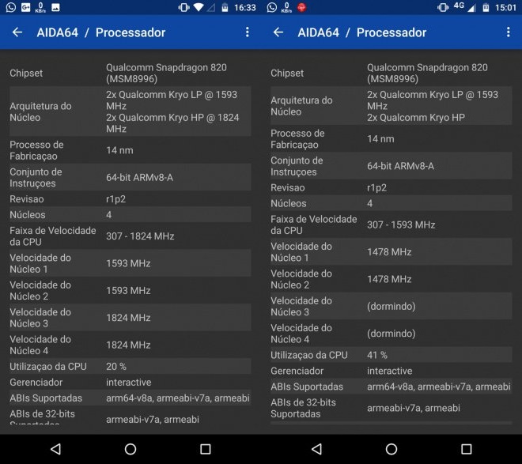This screenshot has width=522, height=464.
Task: Select ABIs Suportadas row on right screen
Action: (x=391, y=387)
